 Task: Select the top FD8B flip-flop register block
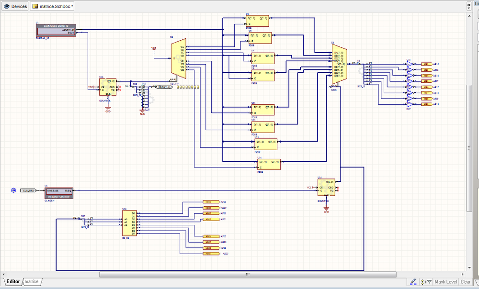[257, 20]
